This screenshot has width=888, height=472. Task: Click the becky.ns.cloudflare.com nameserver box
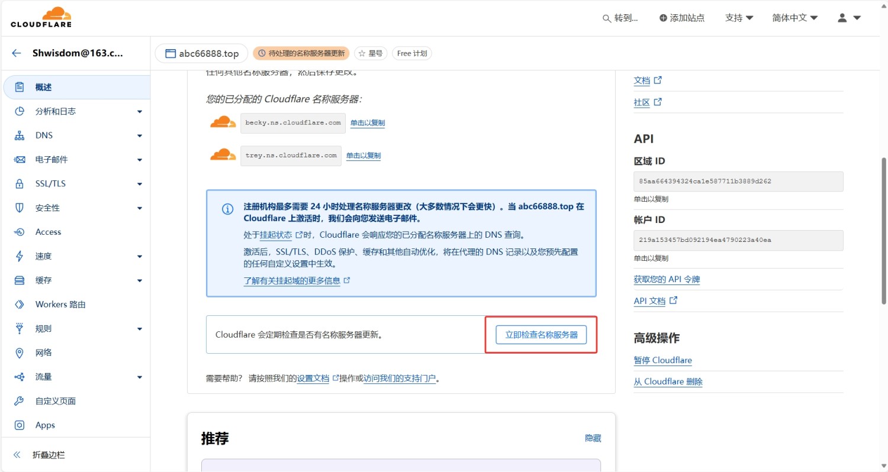[293, 123]
